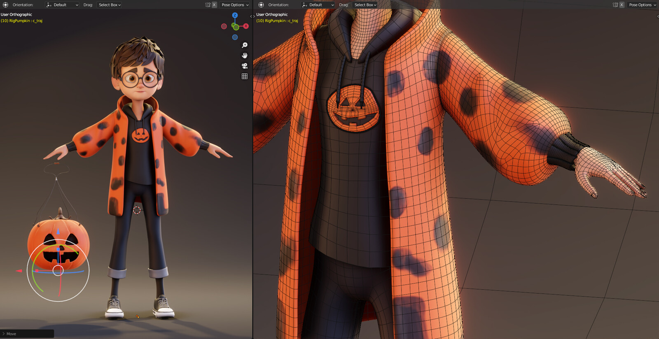The image size is (659, 339).
Task: Click the negative Z blue circle on gizmo
Action: [235, 37]
